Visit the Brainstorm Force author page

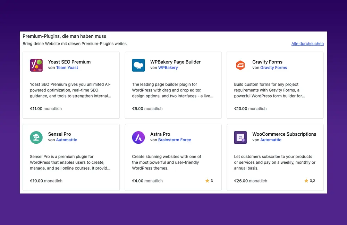[x=175, y=140]
